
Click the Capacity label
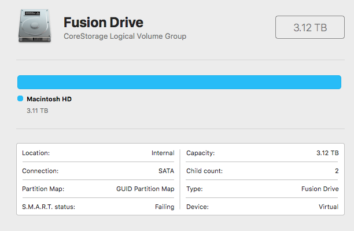[201, 153]
